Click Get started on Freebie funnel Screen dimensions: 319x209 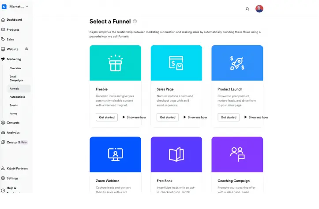(107, 117)
